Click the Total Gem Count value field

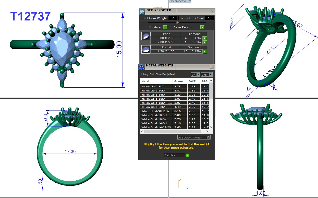coord(210,18)
